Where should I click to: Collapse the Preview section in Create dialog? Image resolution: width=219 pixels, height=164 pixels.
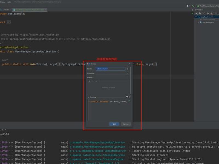coord(88,97)
